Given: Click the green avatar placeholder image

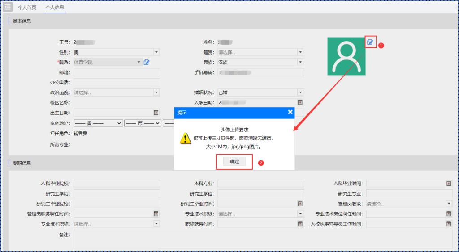Looking at the screenshot, I should coord(346,56).
